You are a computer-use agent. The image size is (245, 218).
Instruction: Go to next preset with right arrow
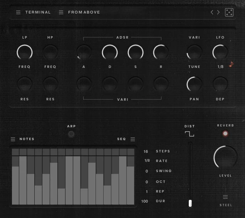(218, 12)
